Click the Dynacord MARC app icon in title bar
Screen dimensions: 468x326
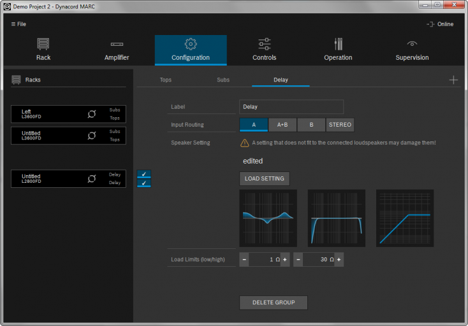point(7,6)
